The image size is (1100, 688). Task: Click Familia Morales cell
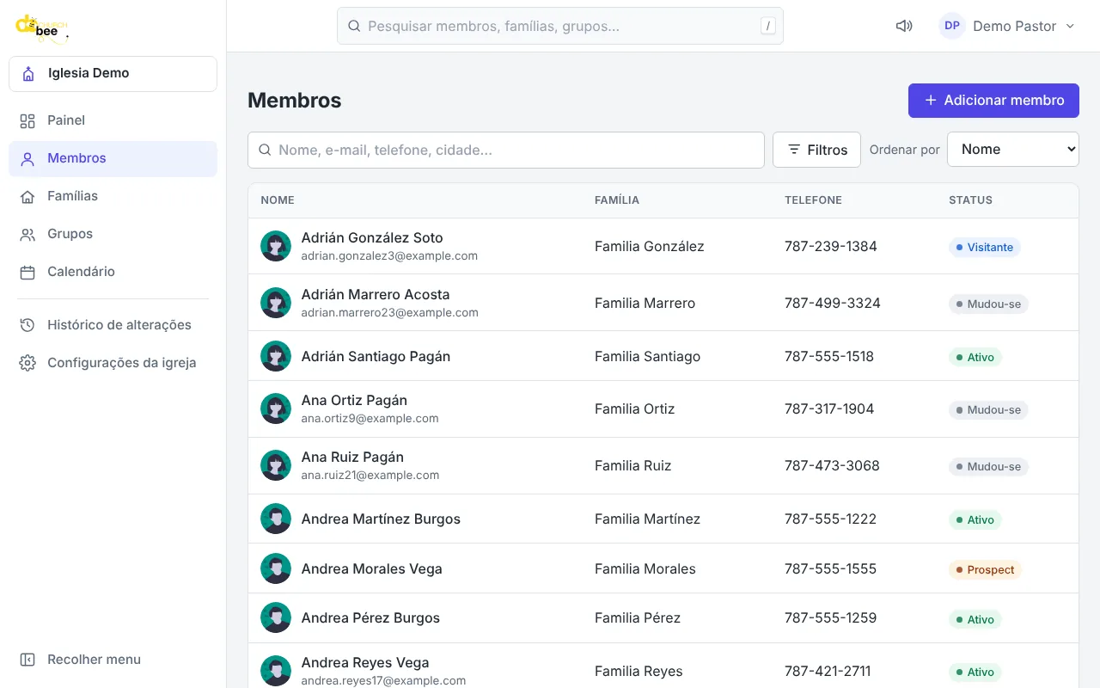(x=645, y=568)
